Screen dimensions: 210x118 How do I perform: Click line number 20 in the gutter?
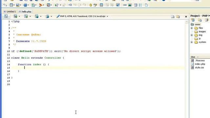pyautogui.click(x=9, y=84)
